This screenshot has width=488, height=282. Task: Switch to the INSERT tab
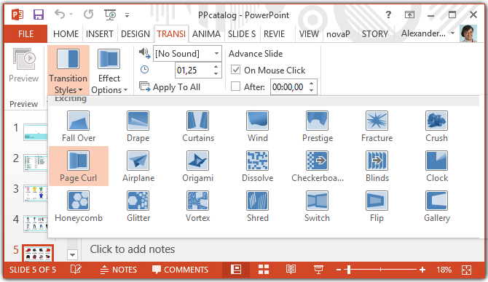tap(100, 34)
